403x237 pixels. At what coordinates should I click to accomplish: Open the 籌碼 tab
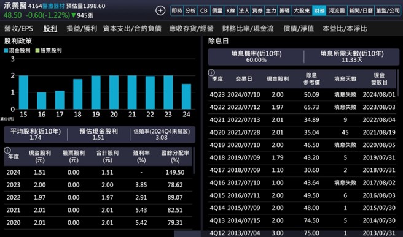click(x=284, y=11)
